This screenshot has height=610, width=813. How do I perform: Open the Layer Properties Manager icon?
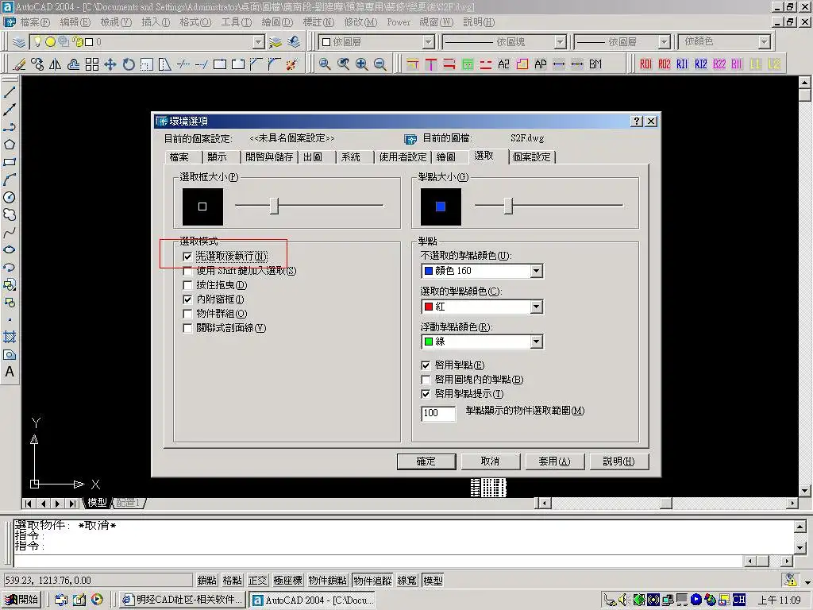click(x=19, y=42)
